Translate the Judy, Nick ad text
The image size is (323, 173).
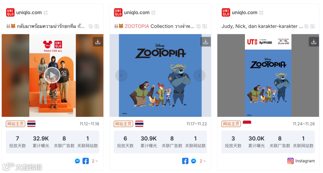(313, 26)
